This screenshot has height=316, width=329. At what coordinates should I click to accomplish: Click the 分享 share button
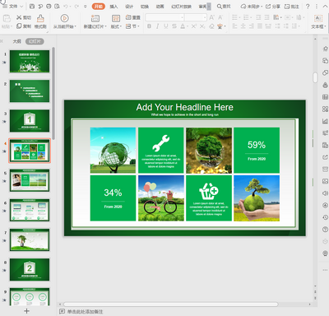point(273,7)
